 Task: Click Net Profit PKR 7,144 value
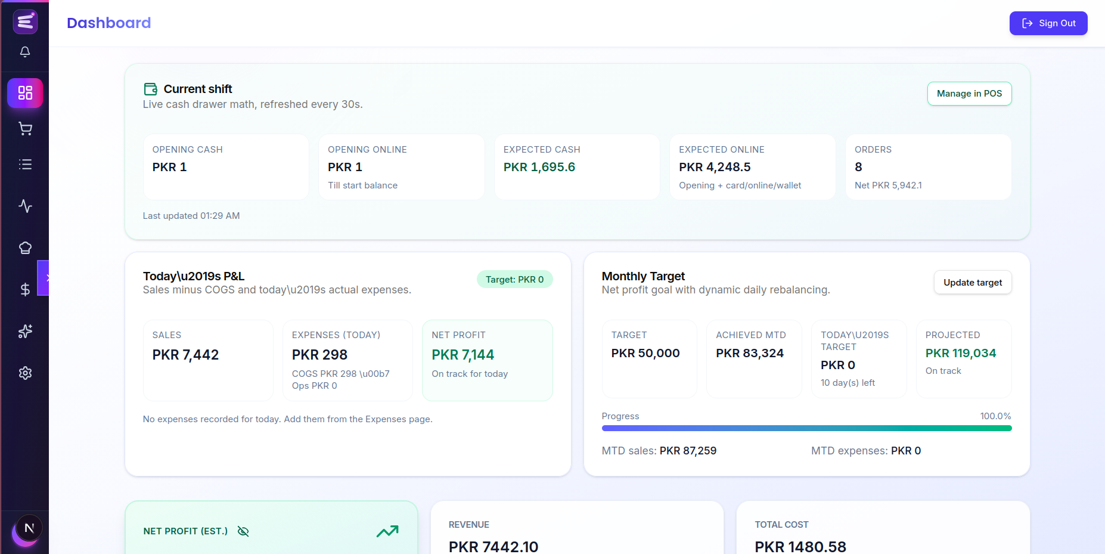(x=463, y=355)
